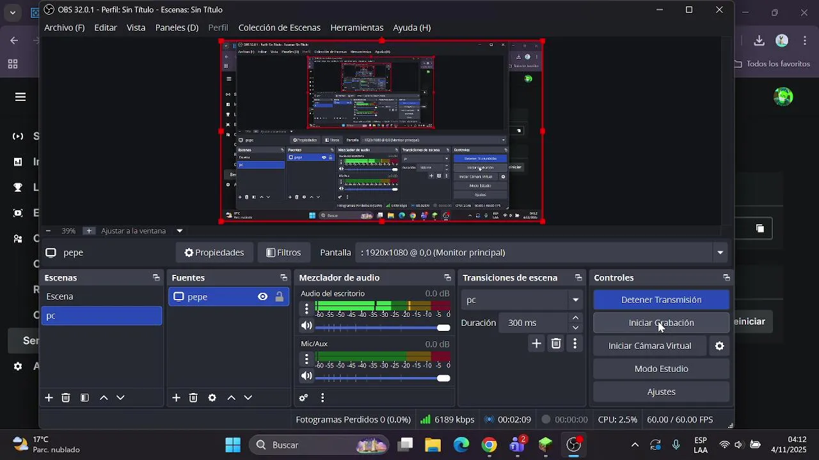Open File Explorer from taskbar
Viewport: 819px width, 460px height.
coord(433,445)
